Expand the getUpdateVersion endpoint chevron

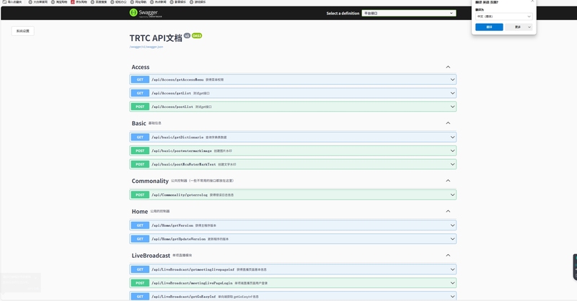click(x=452, y=239)
